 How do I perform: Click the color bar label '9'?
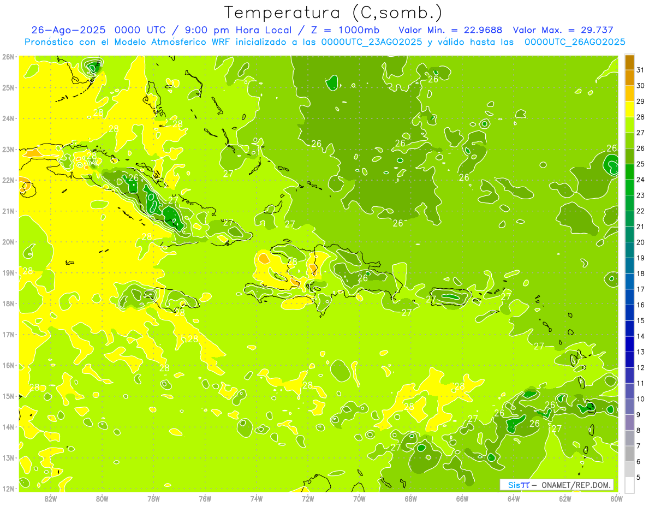(639, 415)
